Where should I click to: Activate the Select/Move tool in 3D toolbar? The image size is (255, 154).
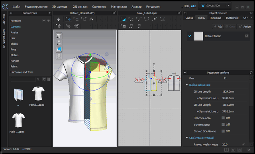click(x=68, y=20)
